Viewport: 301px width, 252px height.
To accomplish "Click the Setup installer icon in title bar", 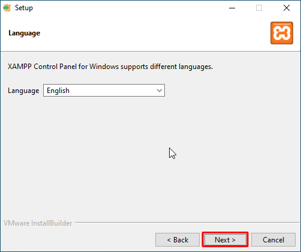I will (7, 8).
